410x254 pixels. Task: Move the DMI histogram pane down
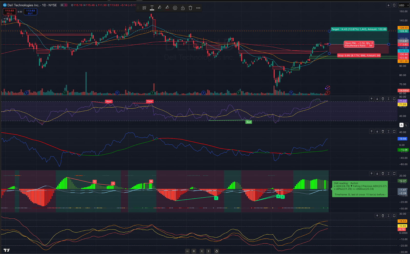coord(377,174)
